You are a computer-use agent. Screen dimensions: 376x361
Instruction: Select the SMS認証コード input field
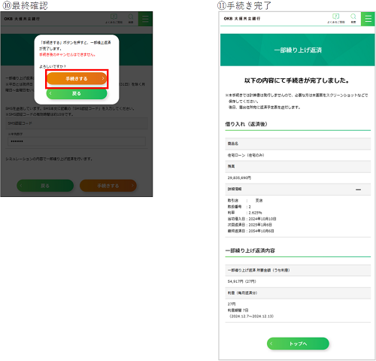coord(77,123)
